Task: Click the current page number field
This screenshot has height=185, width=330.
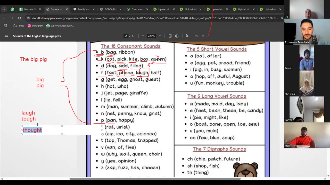Action: [x=126, y=36]
